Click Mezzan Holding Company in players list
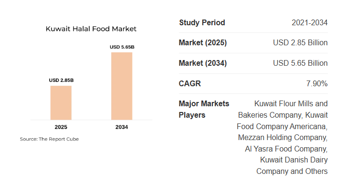This screenshot has height=192, width=345. [x=283, y=138]
